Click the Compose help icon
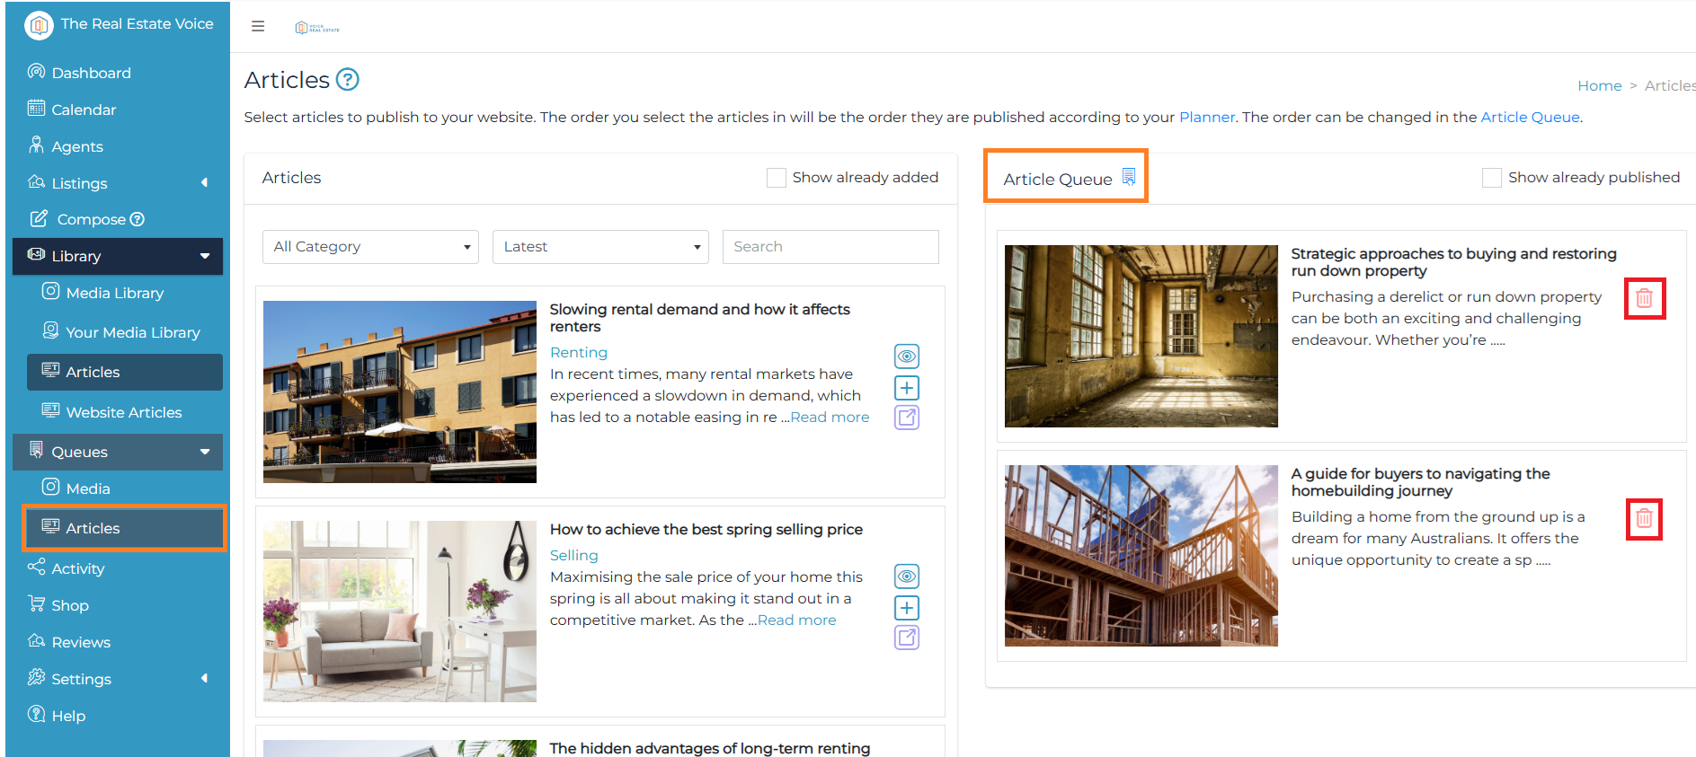The width and height of the screenshot is (1696, 757). (137, 219)
